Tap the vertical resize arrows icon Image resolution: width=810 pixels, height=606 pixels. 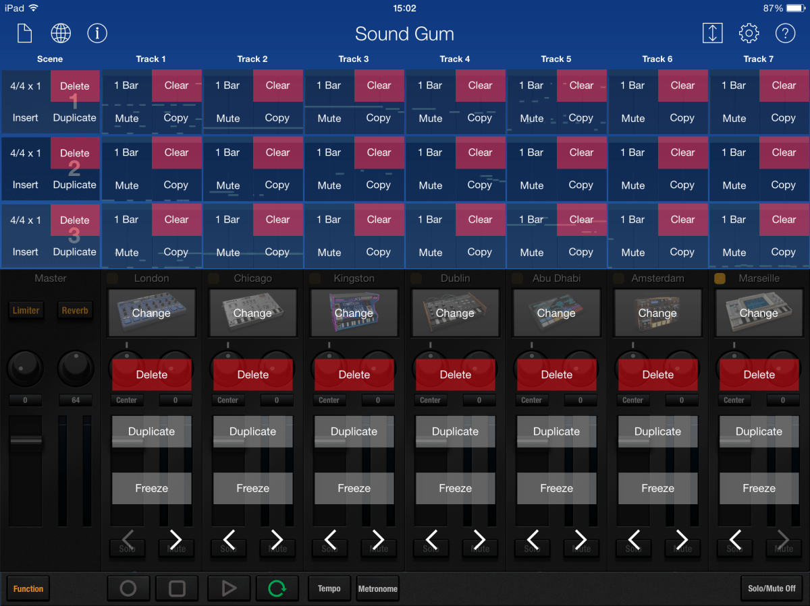pos(712,33)
